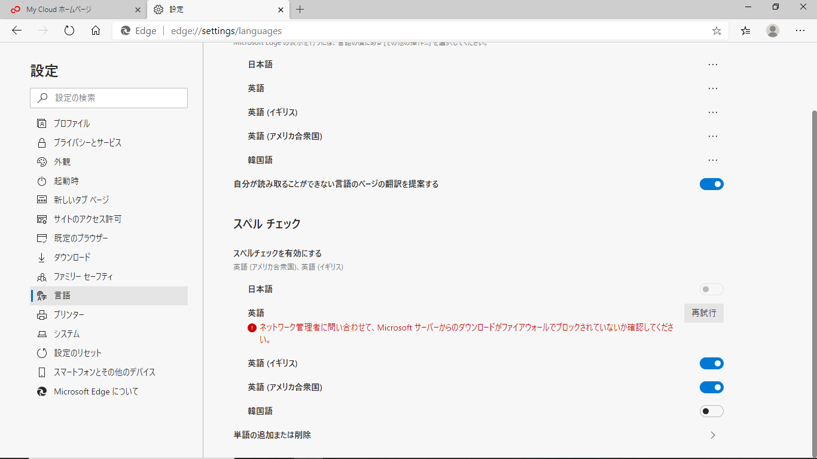Viewport: 817px width, 459px height.
Task: Close the 設定 tab
Action: [281, 10]
